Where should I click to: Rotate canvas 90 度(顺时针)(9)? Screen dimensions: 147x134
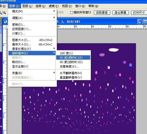[x=73, y=58]
